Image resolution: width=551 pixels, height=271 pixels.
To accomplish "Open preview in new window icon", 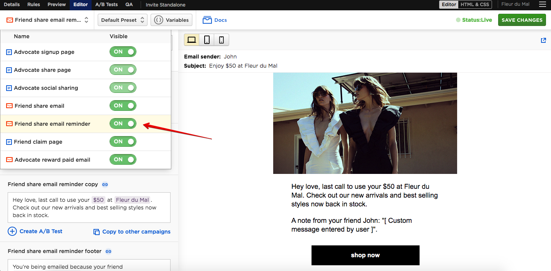I will pos(543,40).
